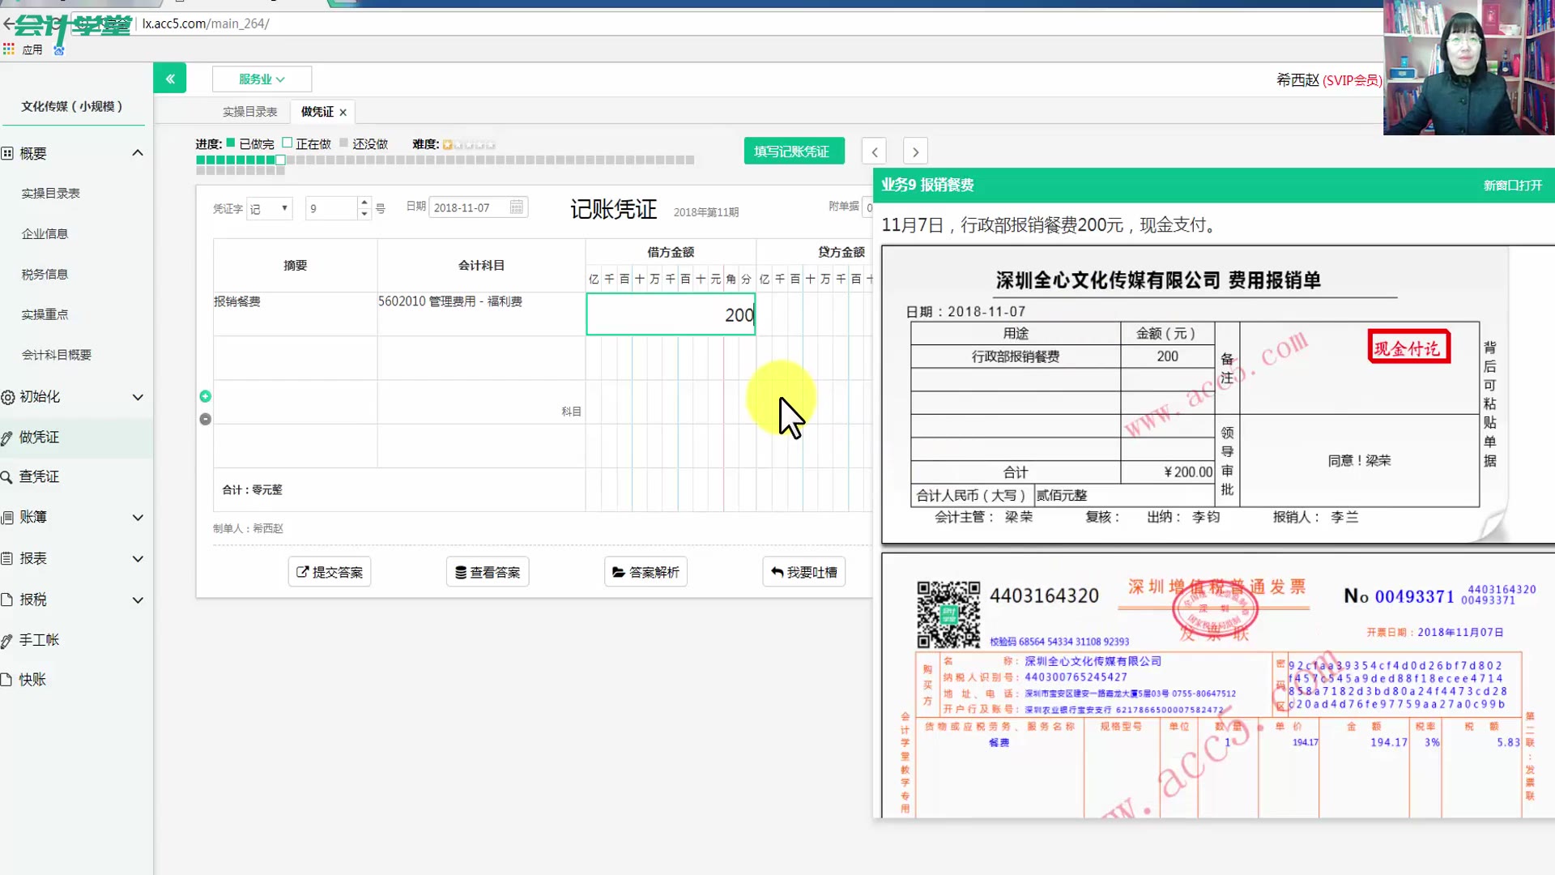Open the 做凭证 section in the sidebar
This screenshot has height=875, width=1555.
tap(40, 437)
